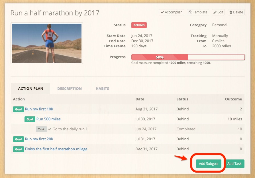Image resolution: width=255 pixels, height=178 pixels.
Task: Click the Task badge beside daily run 1
Action: pos(41,129)
